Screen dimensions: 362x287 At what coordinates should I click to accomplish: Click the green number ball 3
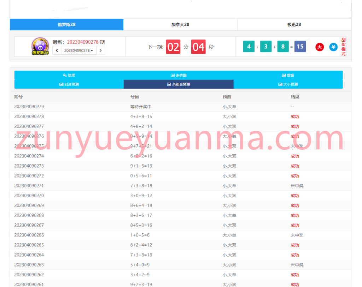pos(266,47)
